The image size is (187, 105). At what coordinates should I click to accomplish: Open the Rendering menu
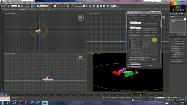pyautogui.click(x=58, y=3)
